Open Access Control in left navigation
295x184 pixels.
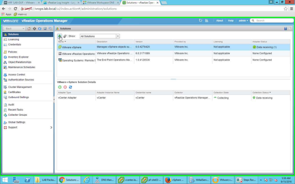point(17,74)
